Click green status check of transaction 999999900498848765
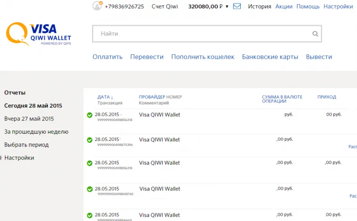Screen dimensions: 357x221 pyautogui.click(x=90, y=189)
